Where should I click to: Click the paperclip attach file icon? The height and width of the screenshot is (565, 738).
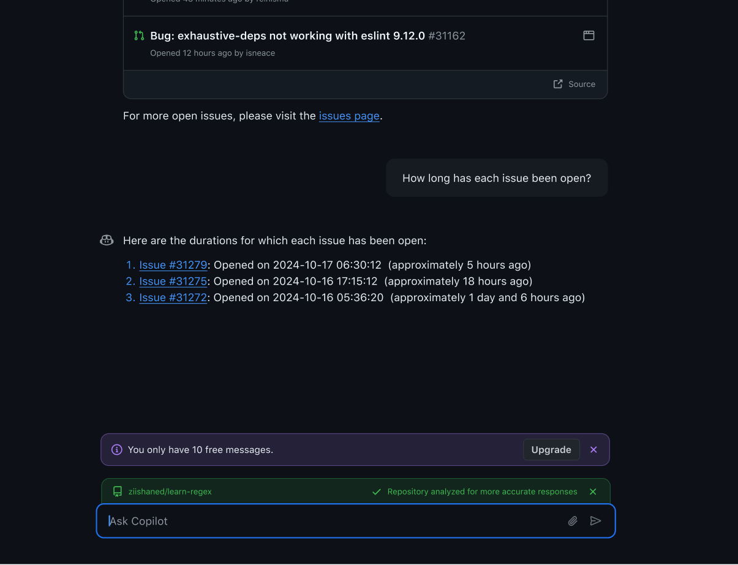[573, 521]
